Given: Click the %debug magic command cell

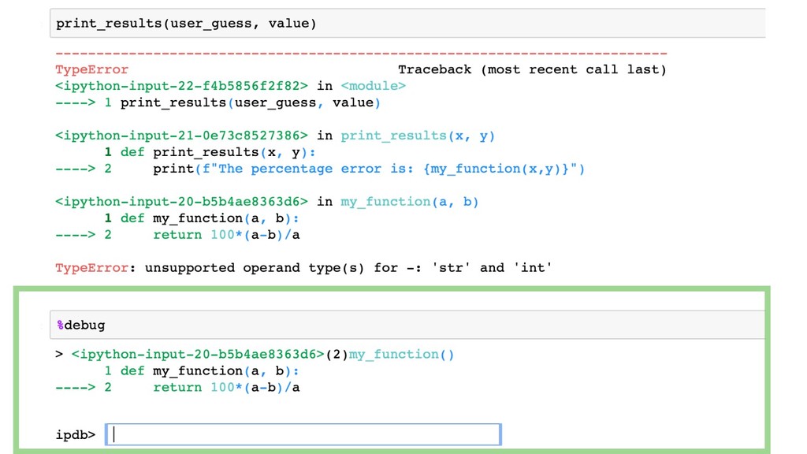Looking at the screenshot, I should (x=407, y=325).
